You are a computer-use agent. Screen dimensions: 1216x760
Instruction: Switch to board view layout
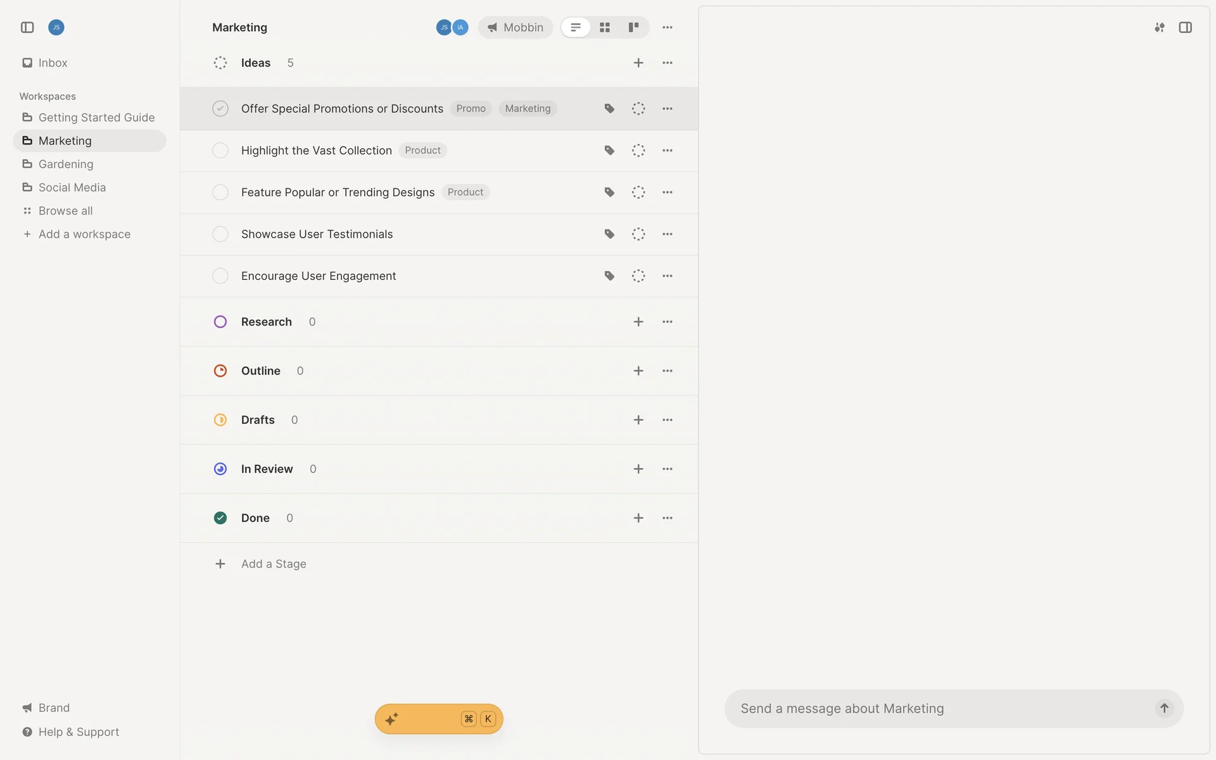(x=633, y=27)
